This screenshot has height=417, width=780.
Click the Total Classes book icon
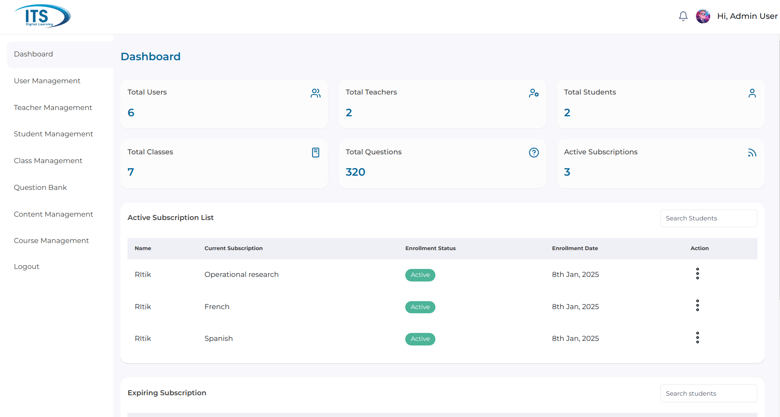(315, 153)
